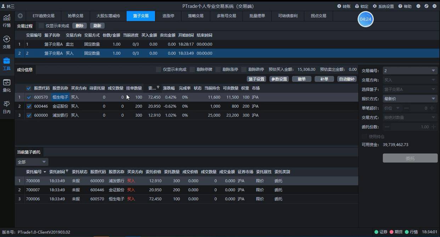The image size is (440, 237).
Task: Select trade row 1 篮子交易A 卖出
Action: tap(227, 44)
